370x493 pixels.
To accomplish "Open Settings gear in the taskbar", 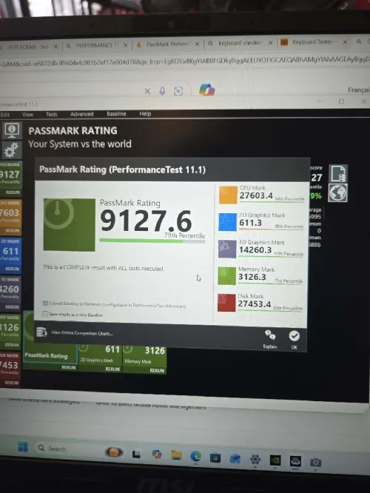I will 255,460.
